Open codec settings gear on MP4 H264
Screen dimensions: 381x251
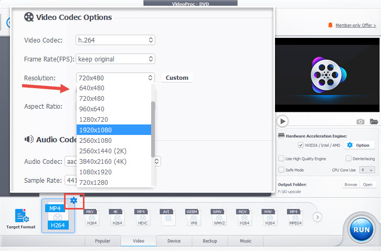pyautogui.click(x=73, y=201)
